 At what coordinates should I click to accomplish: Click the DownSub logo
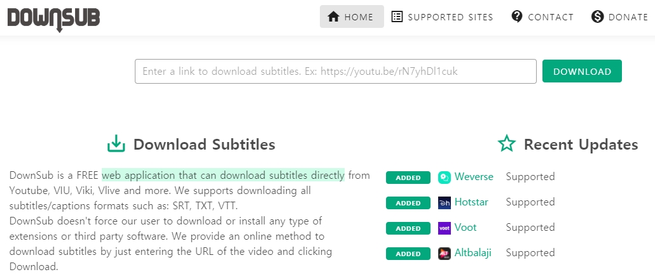coord(53,18)
